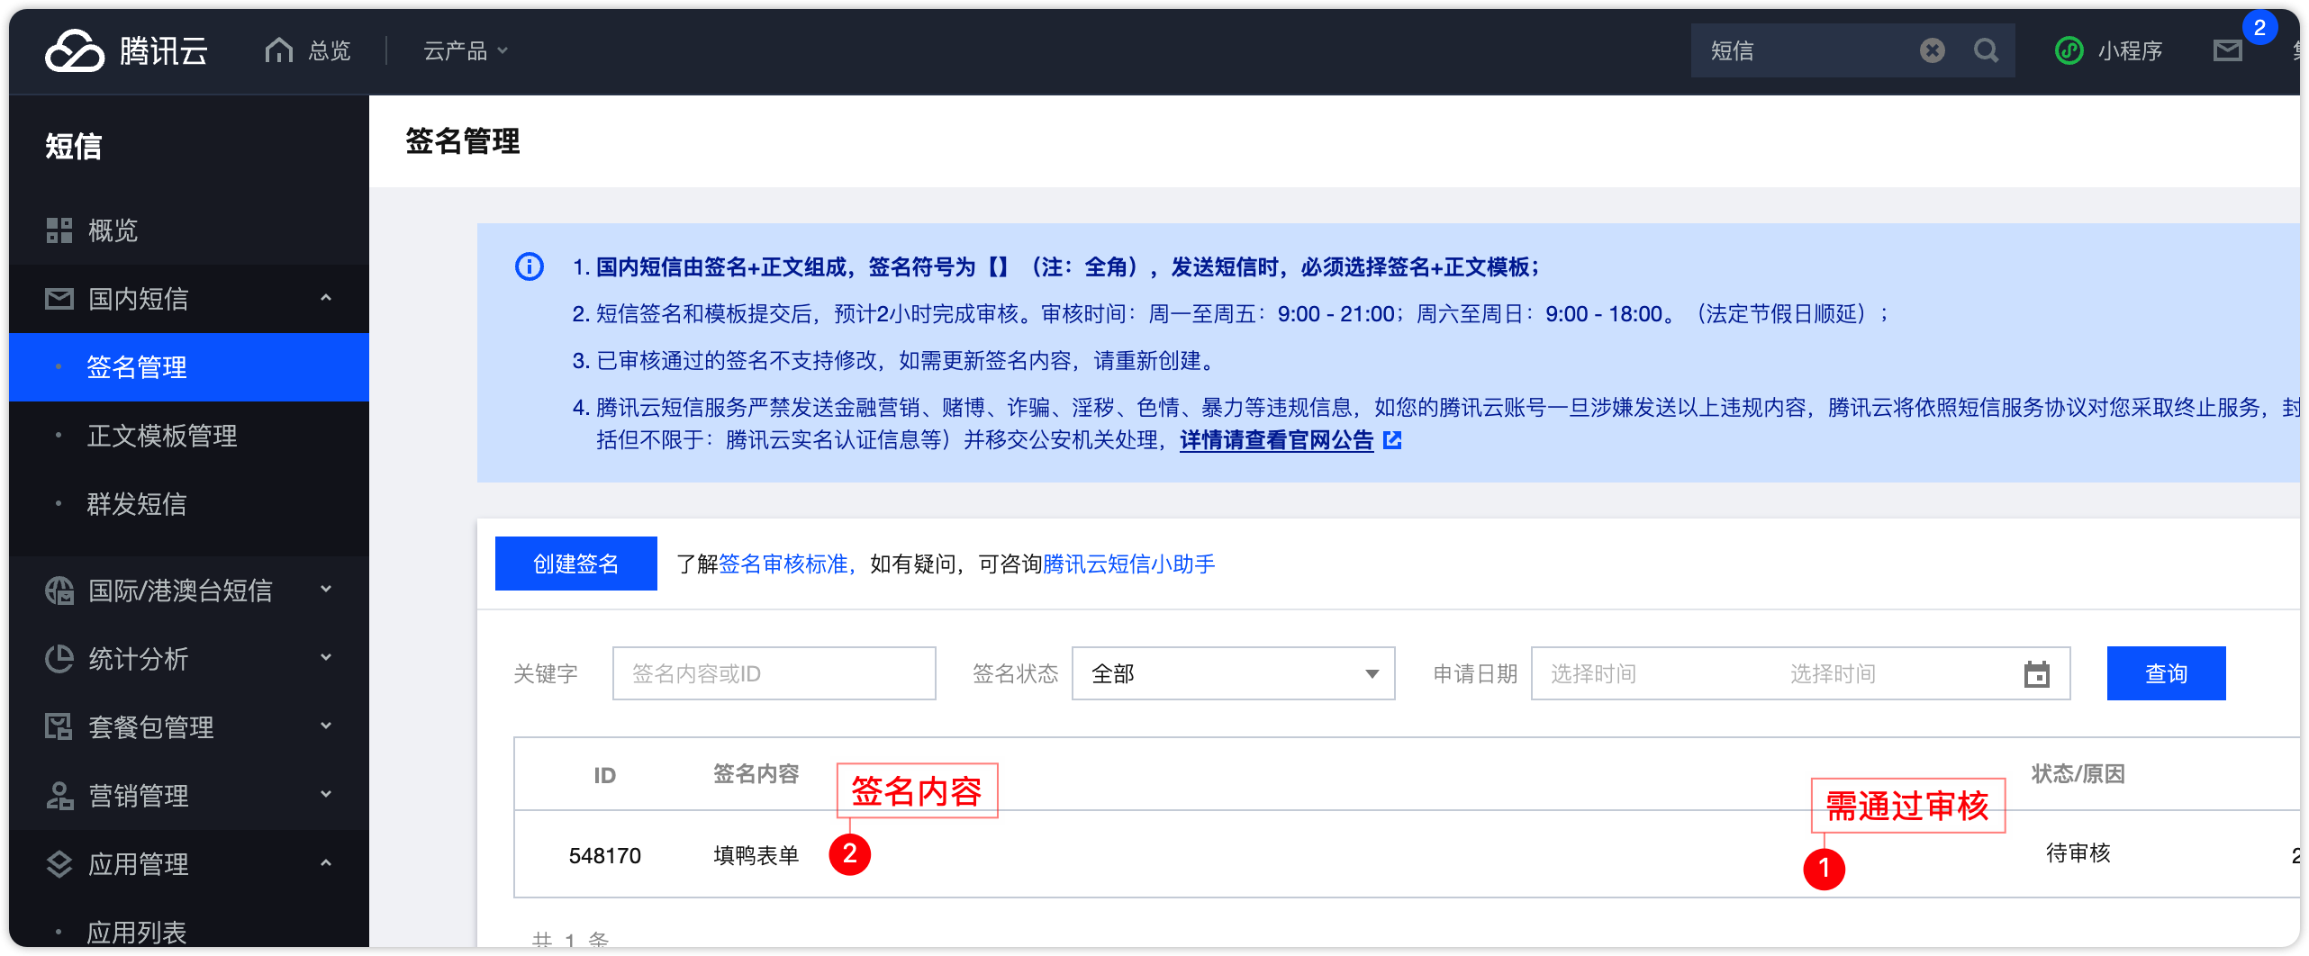Click the magnifier search icon
Screen dimensions: 2309x956
[x=1986, y=50]
